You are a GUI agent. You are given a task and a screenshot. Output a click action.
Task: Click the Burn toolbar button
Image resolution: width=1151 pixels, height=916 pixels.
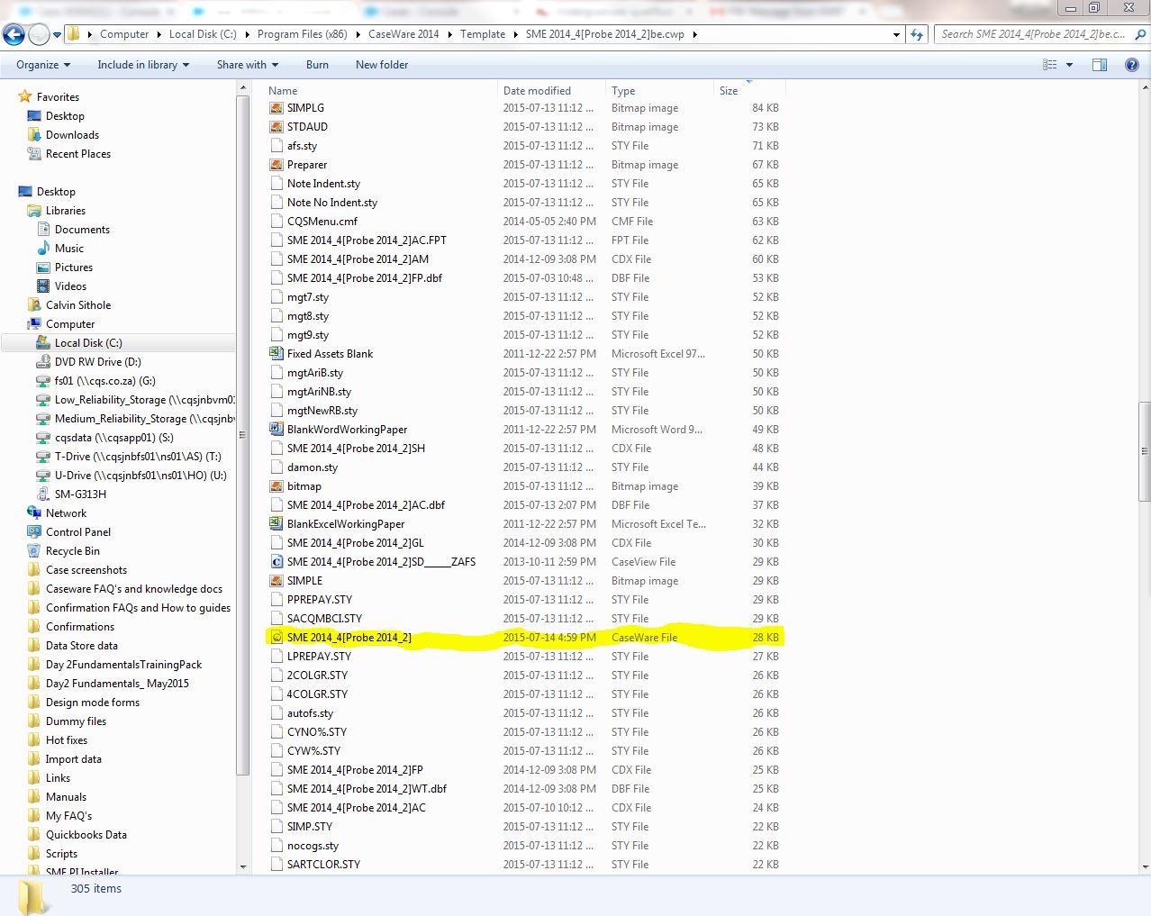click(317, 65)
